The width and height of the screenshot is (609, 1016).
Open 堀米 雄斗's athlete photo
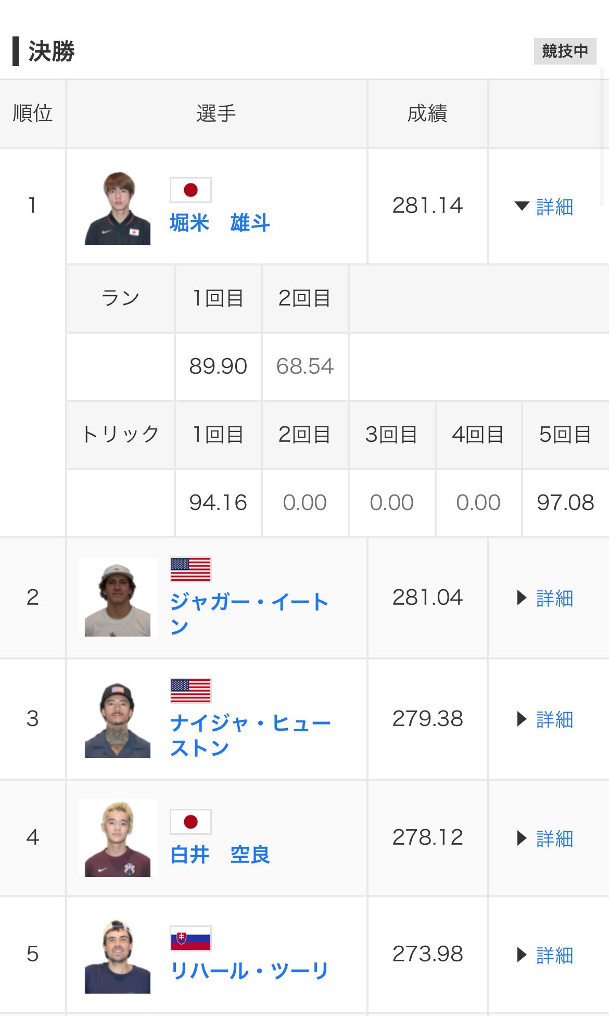pyautogui.click(x=118, y=208)
